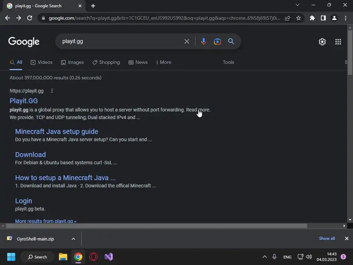Open How to setup a Minecraft Java link
This screenshot has width=353, height=265.
point(65,178)
